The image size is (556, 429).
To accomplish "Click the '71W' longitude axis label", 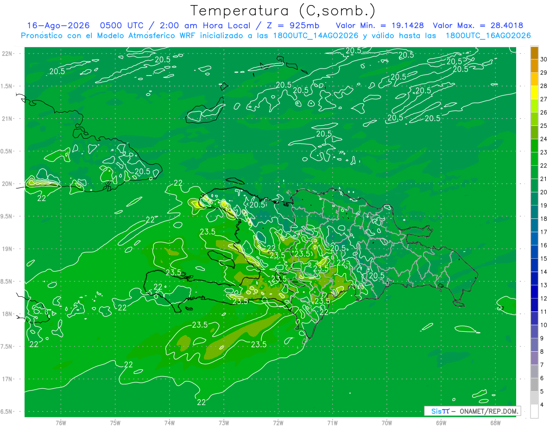I will tap(332, 423).
